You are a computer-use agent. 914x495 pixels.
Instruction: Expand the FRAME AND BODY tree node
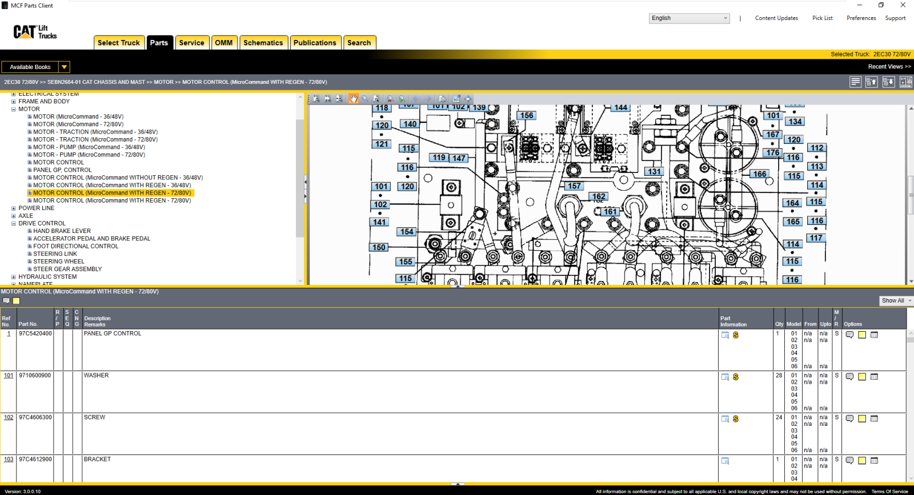click(14, 102)
